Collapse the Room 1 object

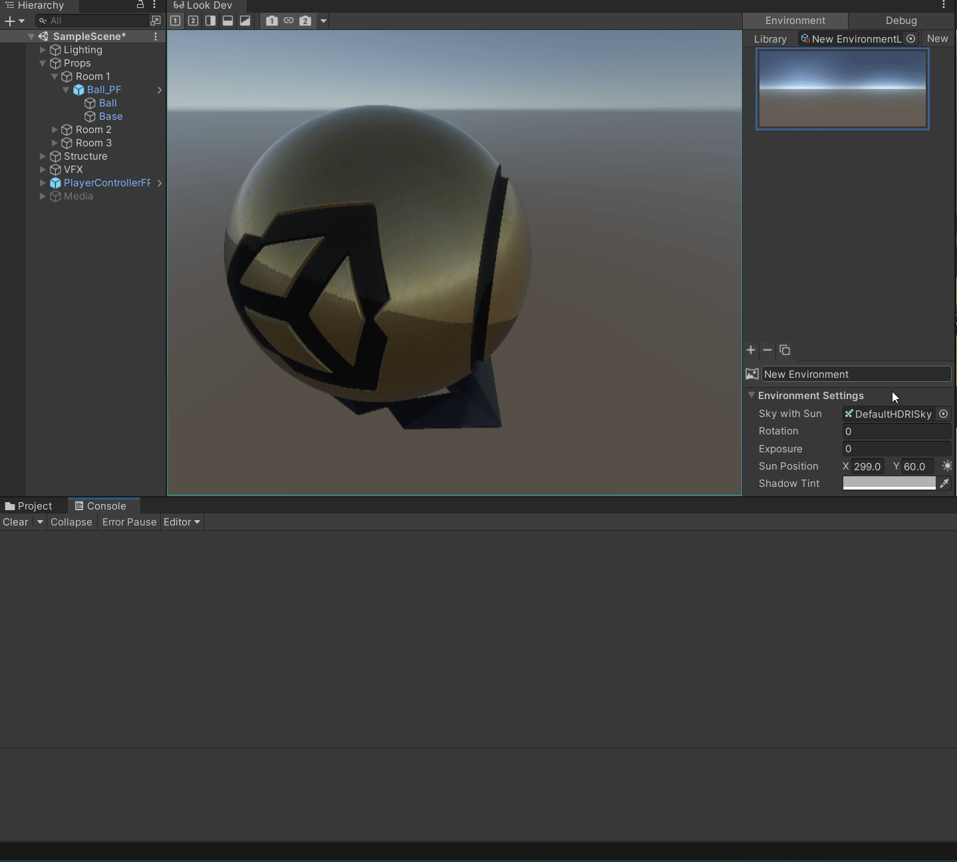click(55, 76)
